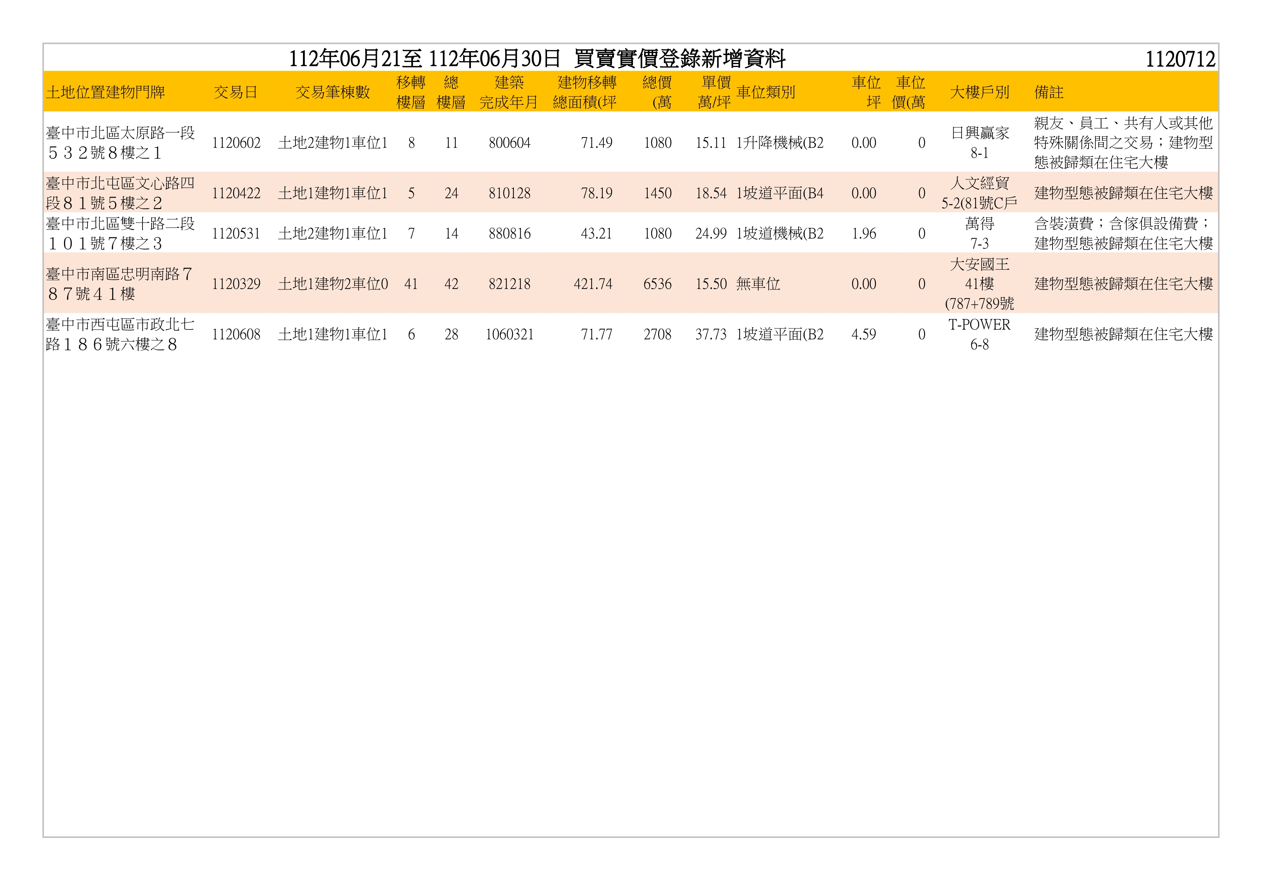Click building name T-POWER 6-8

tap(980, 334)
